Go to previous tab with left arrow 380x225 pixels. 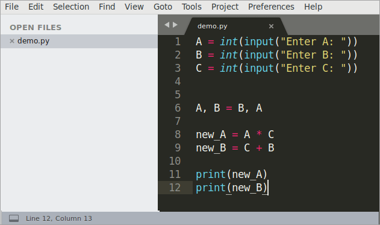(x=167, y=25)
